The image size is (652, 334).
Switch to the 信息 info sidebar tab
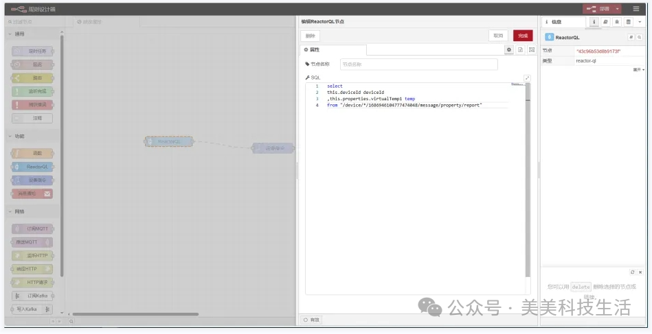(x=563, y=22)
